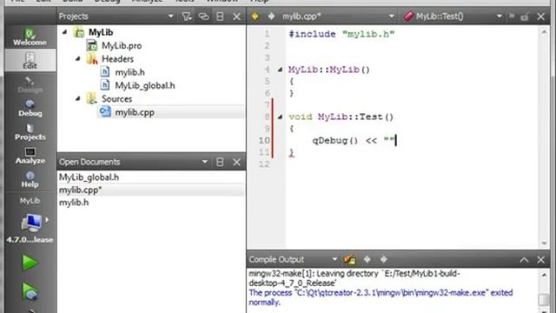Viewport: 556px width, 313px height.
Task: Place cursor on the #include "mylib.h" line
Action: point(341,34)
